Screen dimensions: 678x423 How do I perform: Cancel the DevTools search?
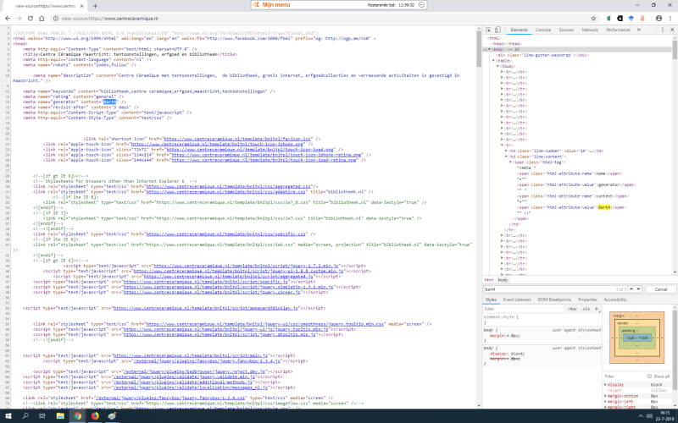pyautogui.click(x=661, y=289)
